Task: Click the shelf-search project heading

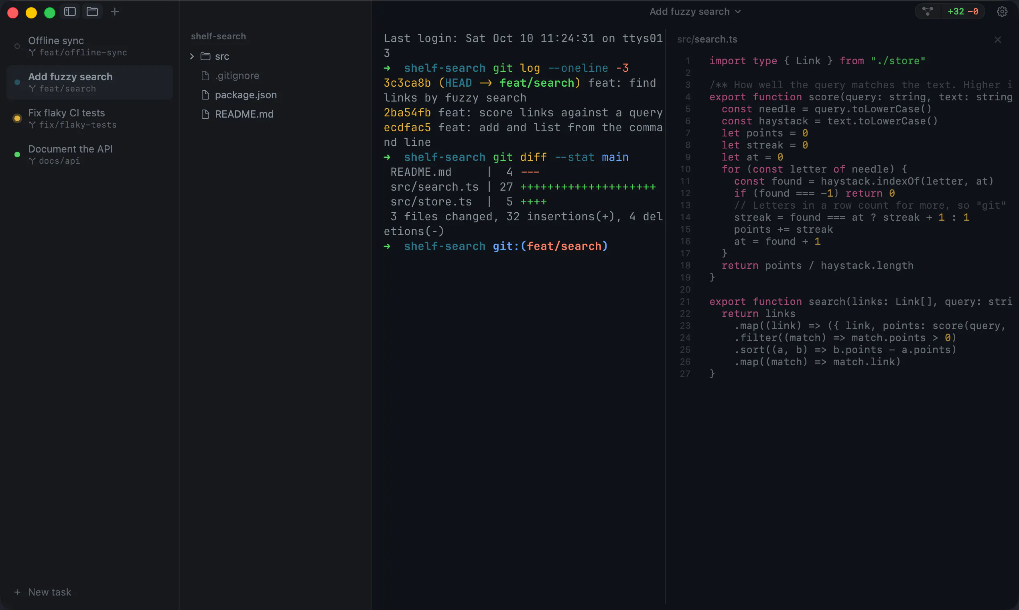Action: tap(218, 36)
